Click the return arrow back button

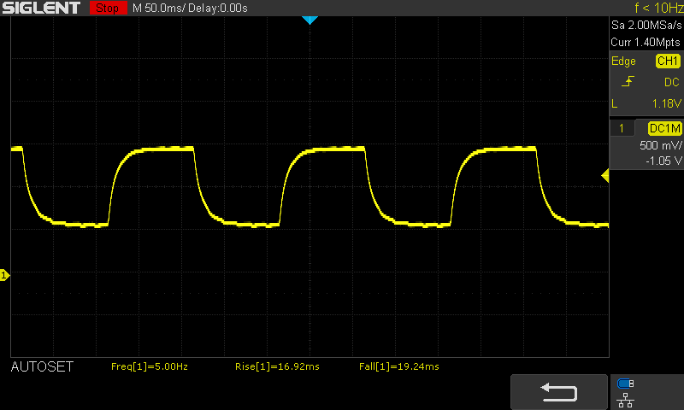coord(559,392)
